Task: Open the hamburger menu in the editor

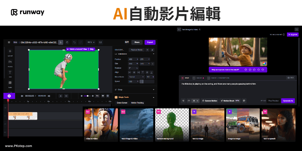Action: pyautogui.click(x=9, y=42)
